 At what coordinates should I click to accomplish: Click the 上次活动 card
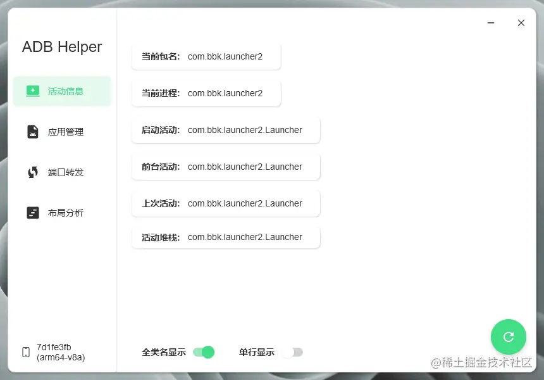226,203
